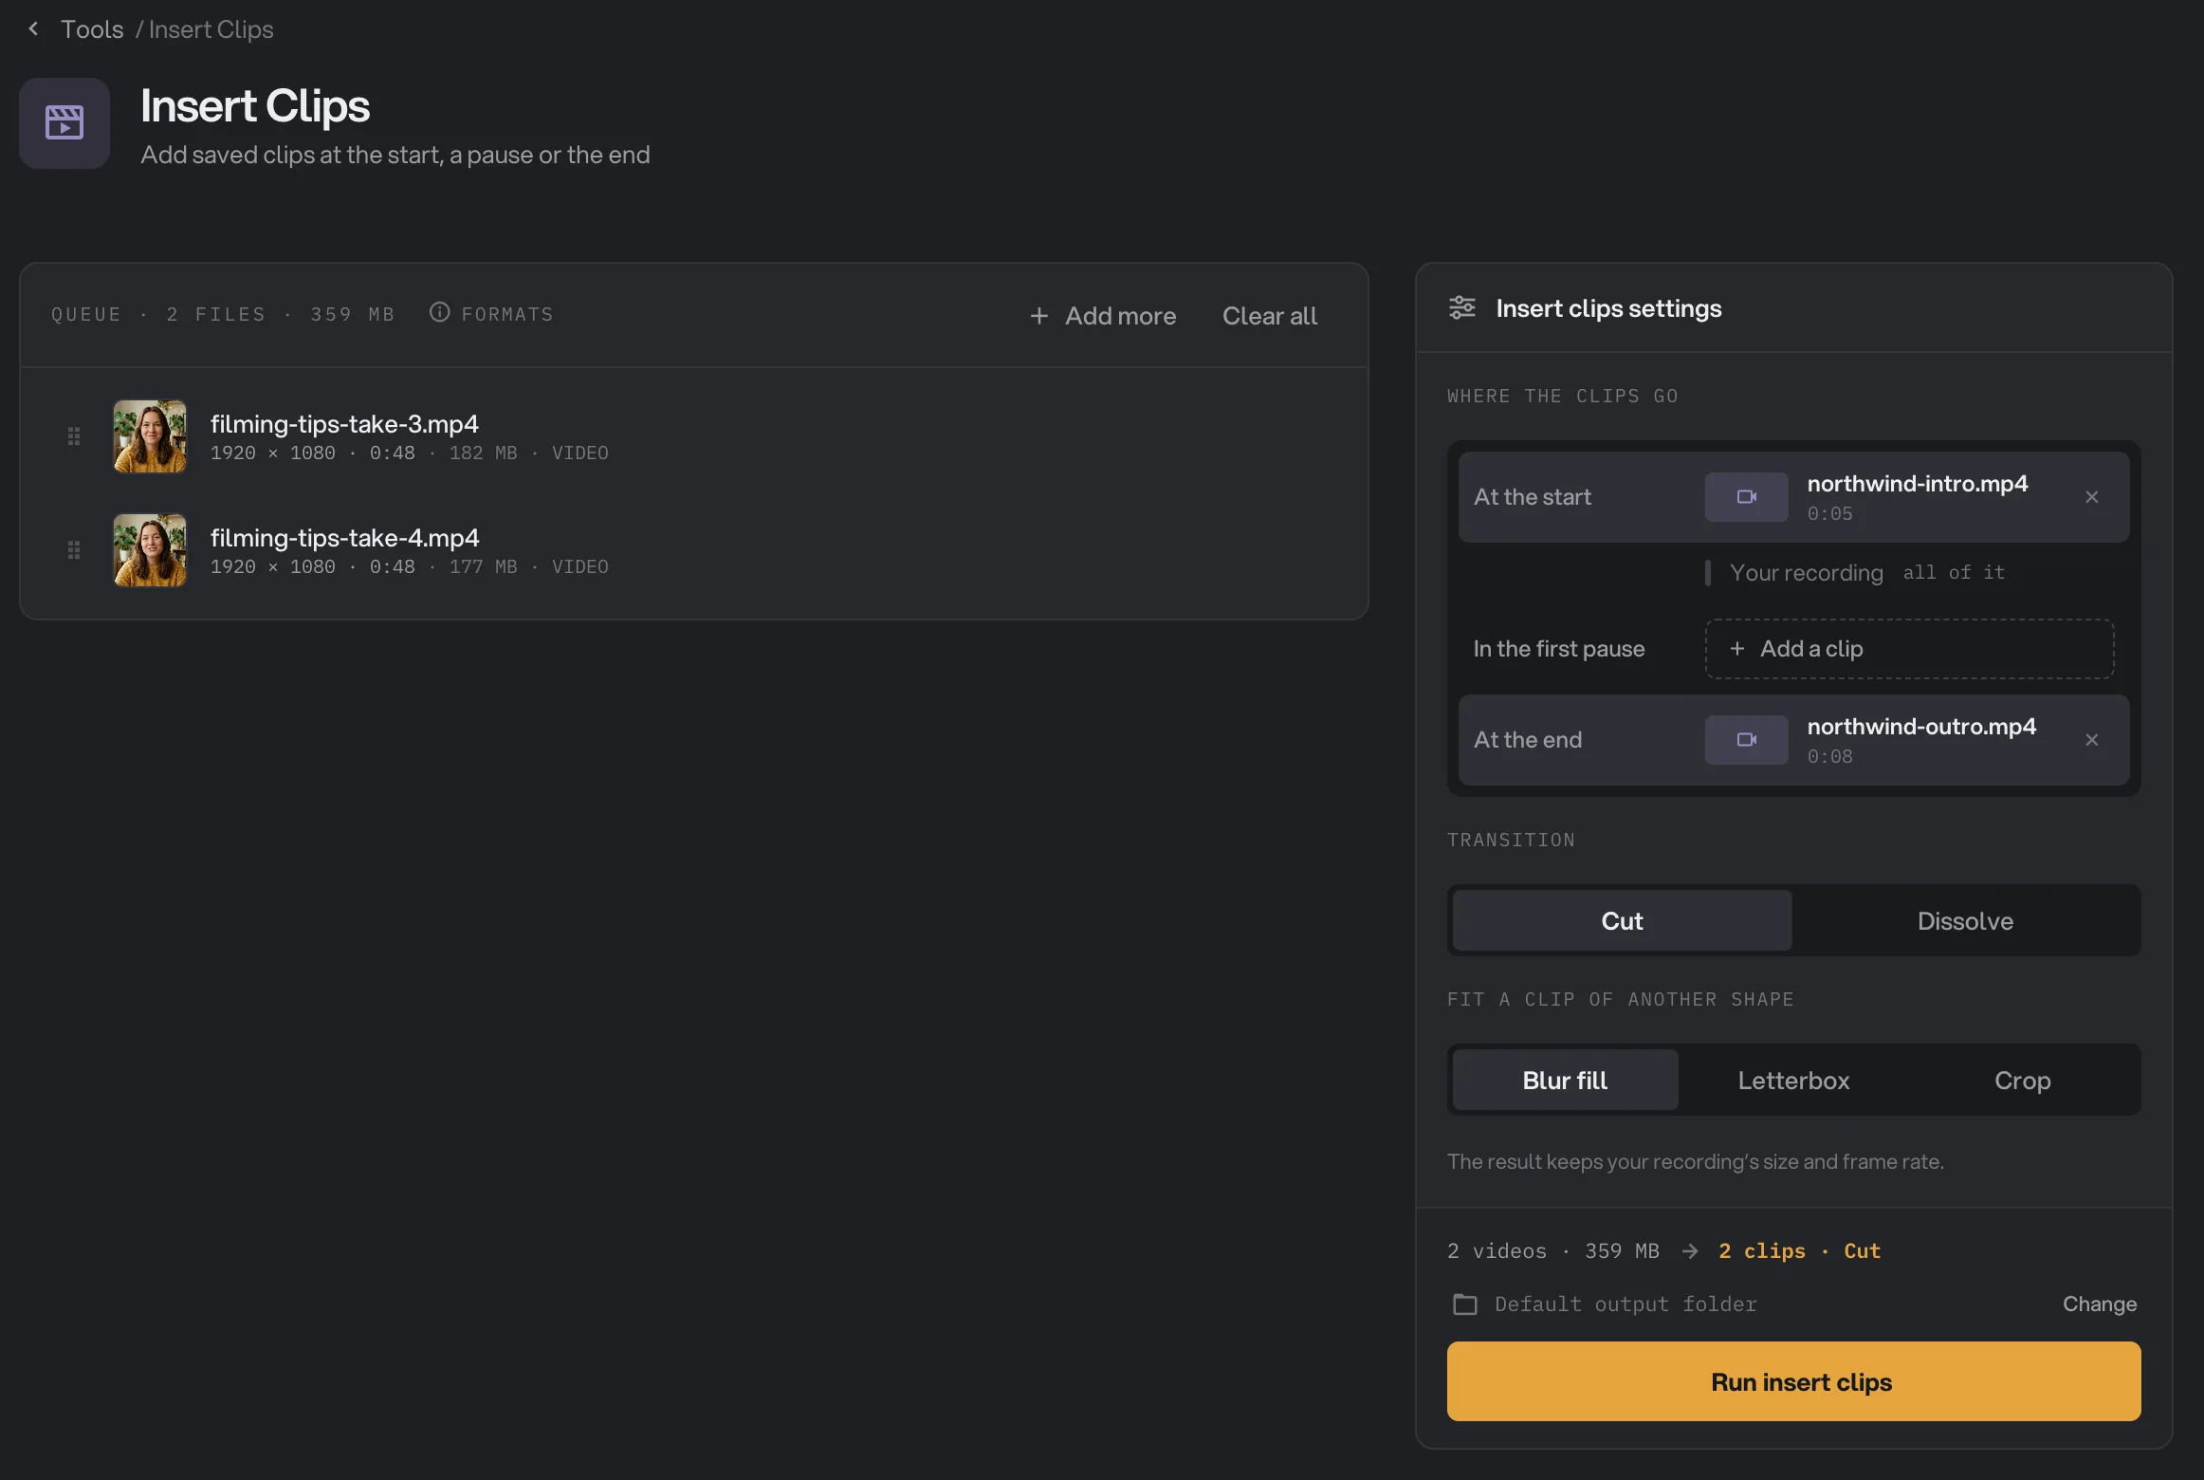Click the 'At the start' row label
The width and height of the screenshot is (2204, 1480).
point(1533,497)
